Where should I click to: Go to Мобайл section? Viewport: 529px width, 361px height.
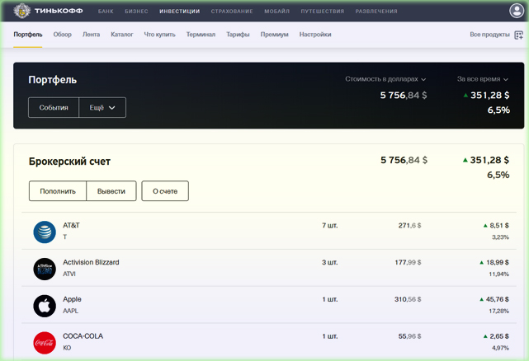(276, 11)
